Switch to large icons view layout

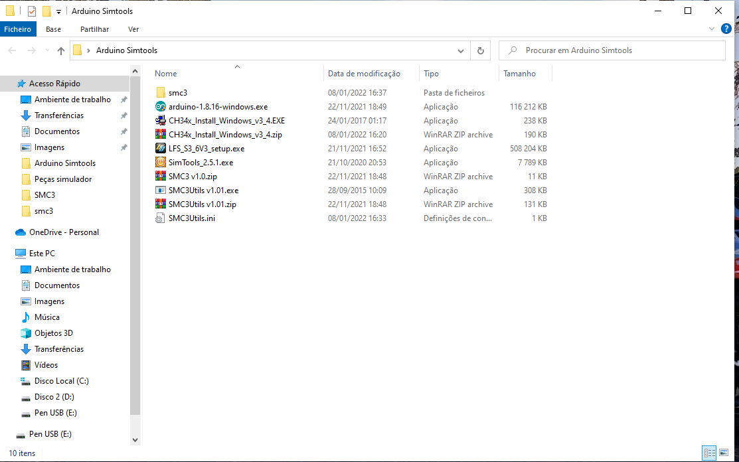pos(724,453)
